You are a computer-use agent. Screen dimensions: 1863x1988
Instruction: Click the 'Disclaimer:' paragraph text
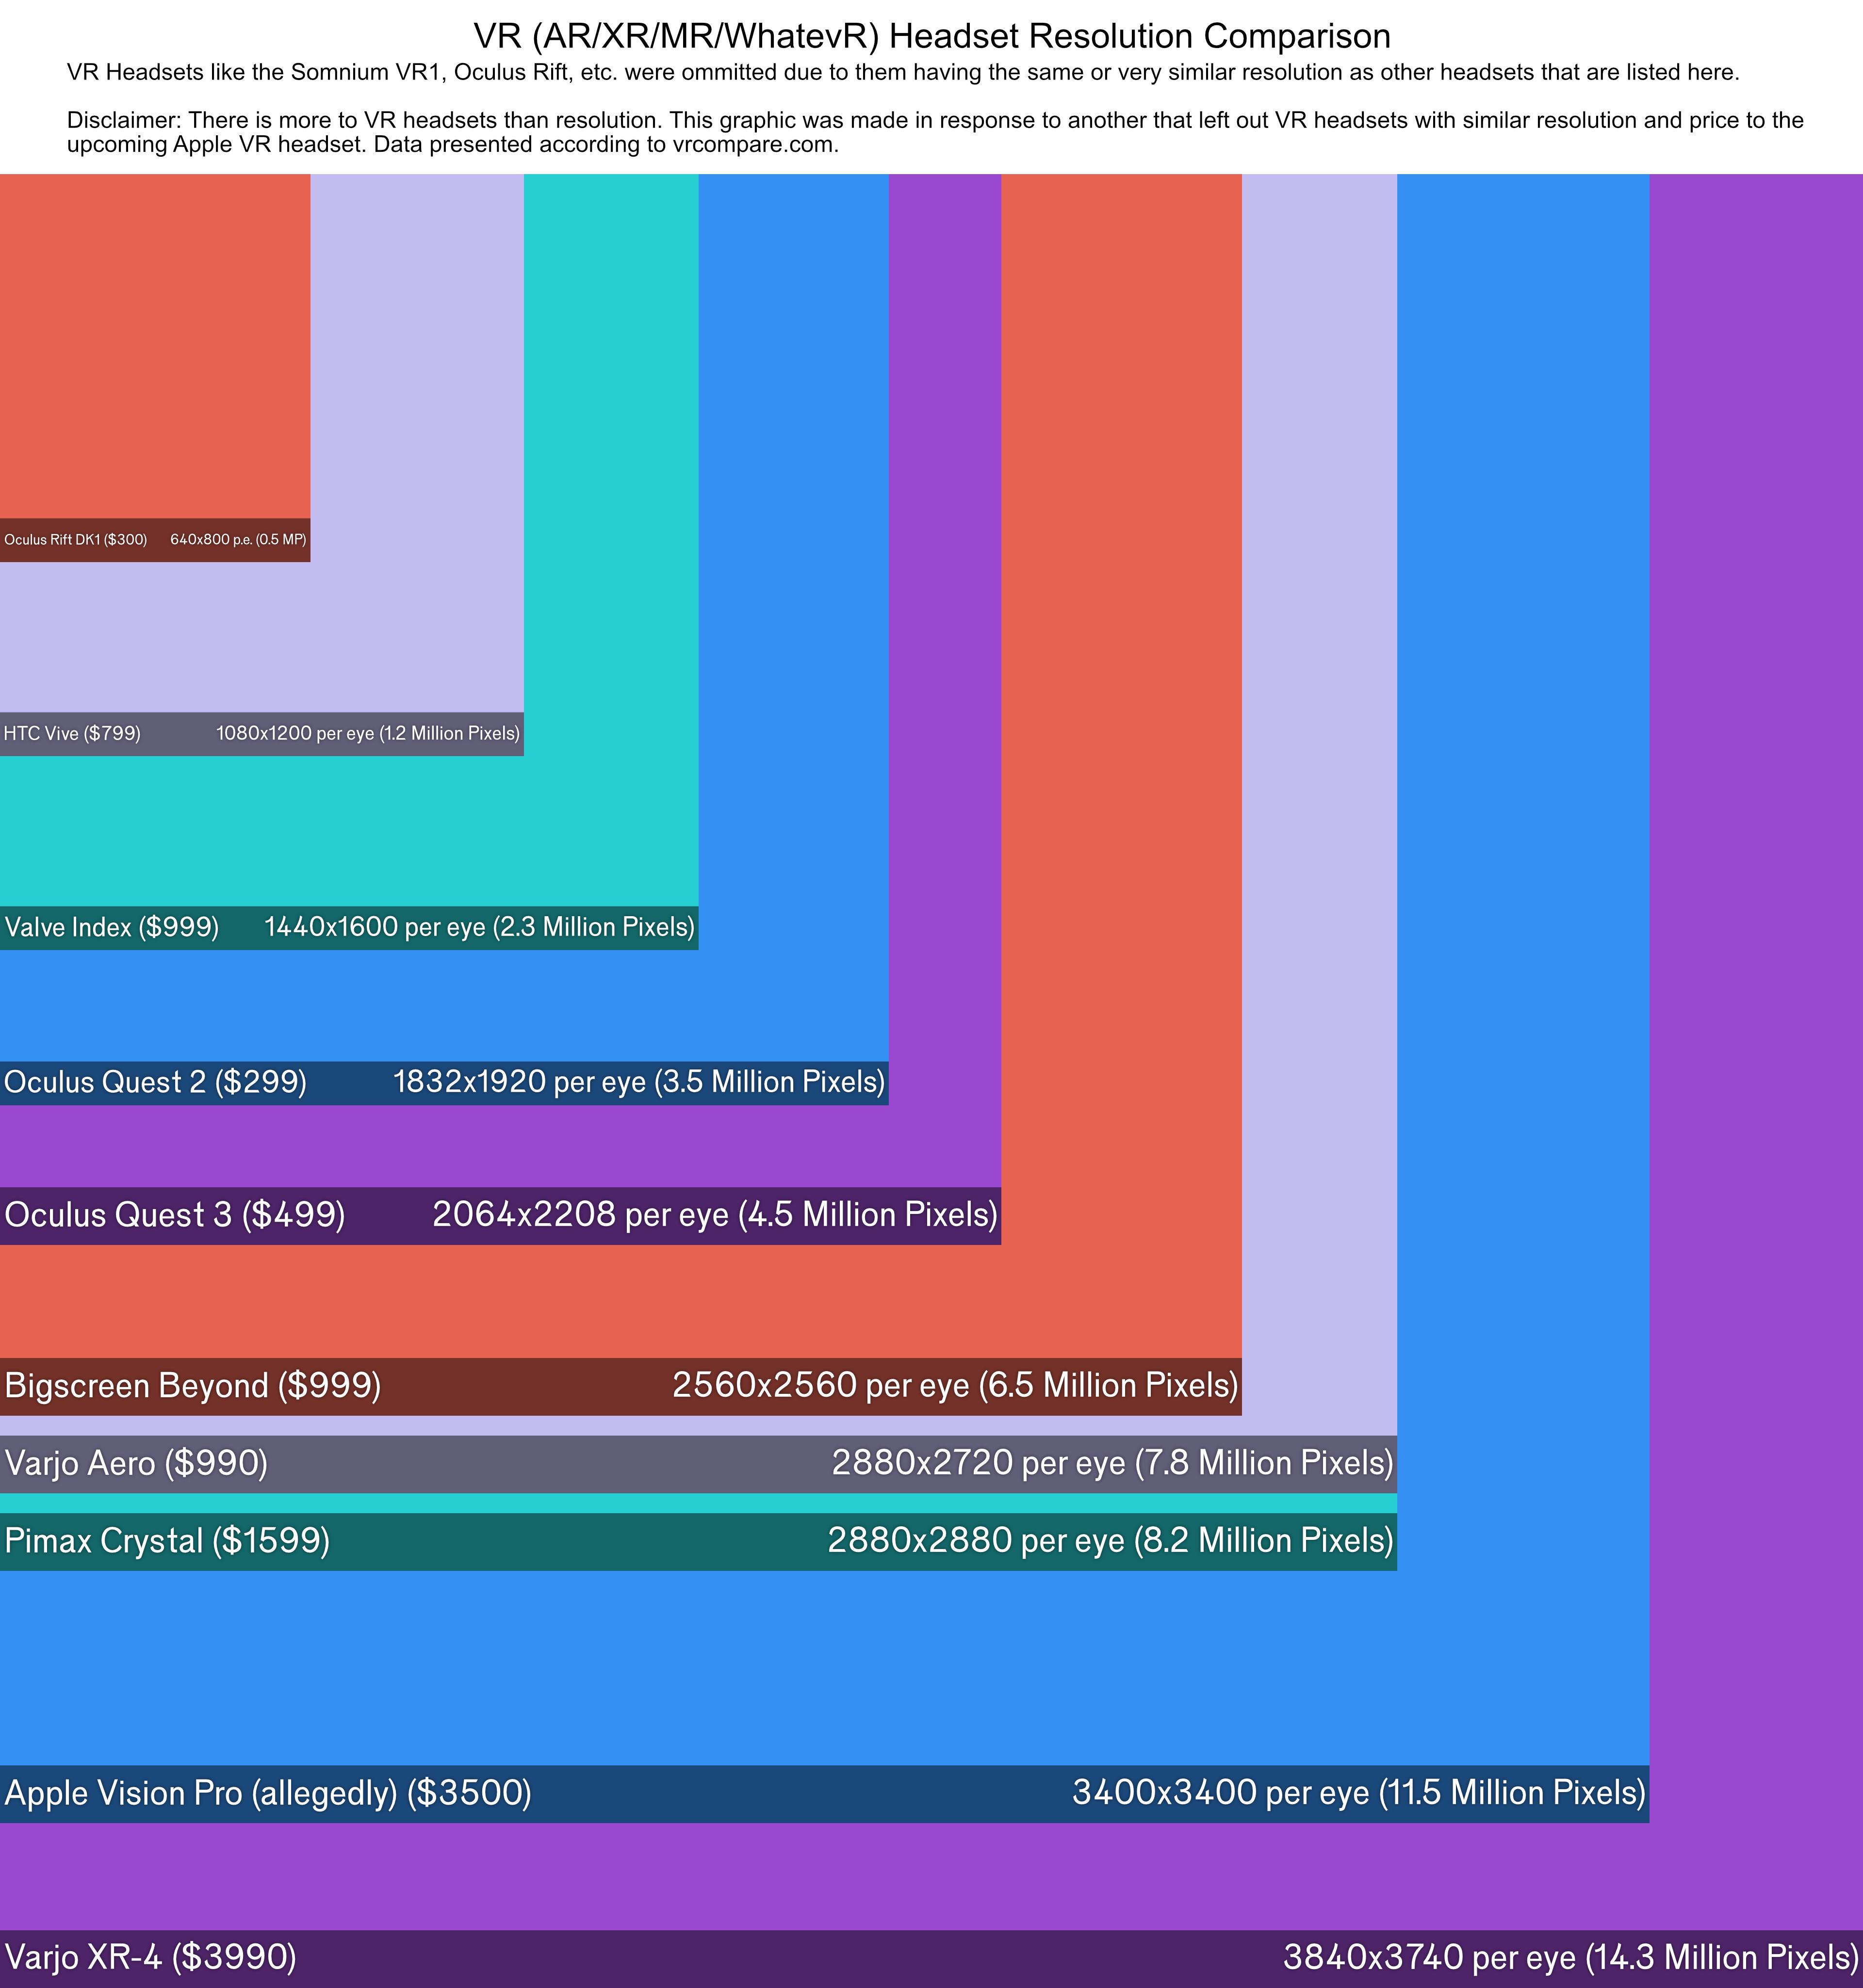pos(935,132)
